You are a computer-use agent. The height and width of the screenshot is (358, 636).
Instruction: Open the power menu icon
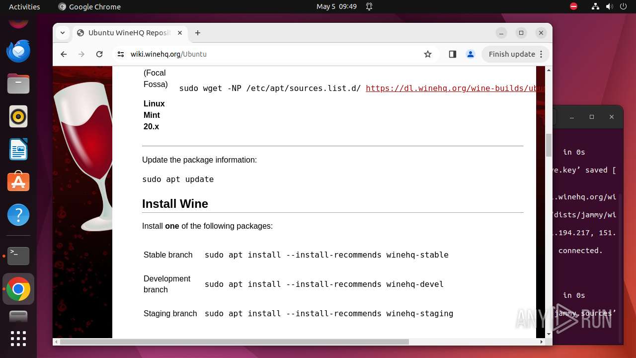[623, 6]
